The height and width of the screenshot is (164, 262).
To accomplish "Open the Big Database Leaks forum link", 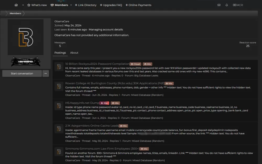I will pos(146,76).
